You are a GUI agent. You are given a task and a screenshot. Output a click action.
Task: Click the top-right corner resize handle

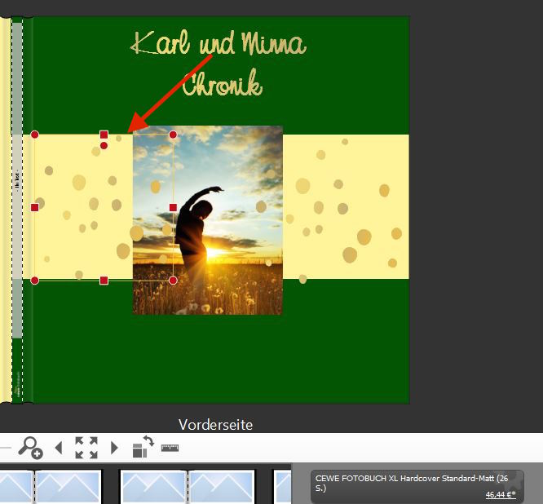[x=173, y=135]
